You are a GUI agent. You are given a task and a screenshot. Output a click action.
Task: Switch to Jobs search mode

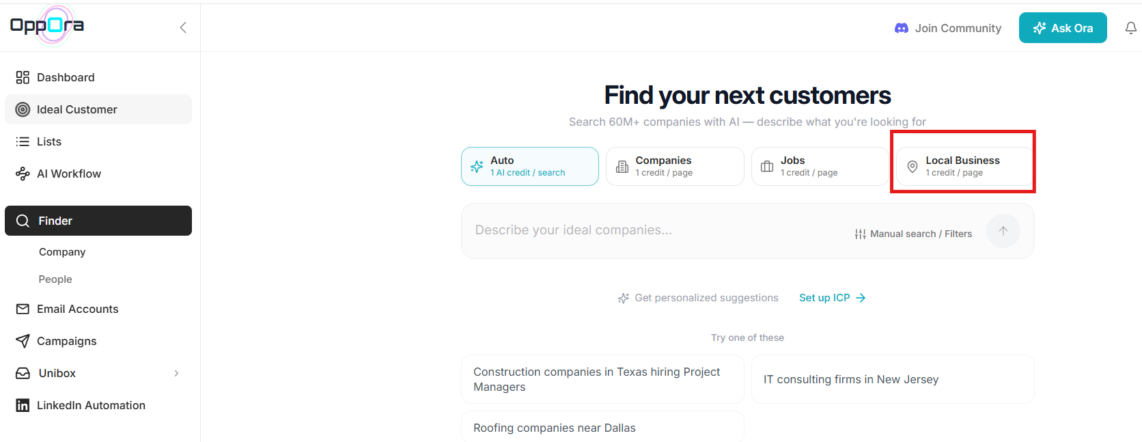tap(820, 166)
